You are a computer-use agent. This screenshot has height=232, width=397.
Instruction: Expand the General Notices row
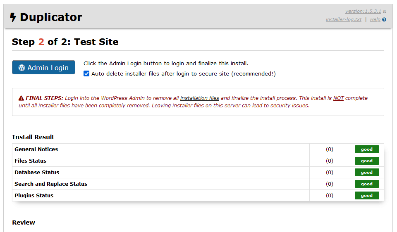[198, 149]
